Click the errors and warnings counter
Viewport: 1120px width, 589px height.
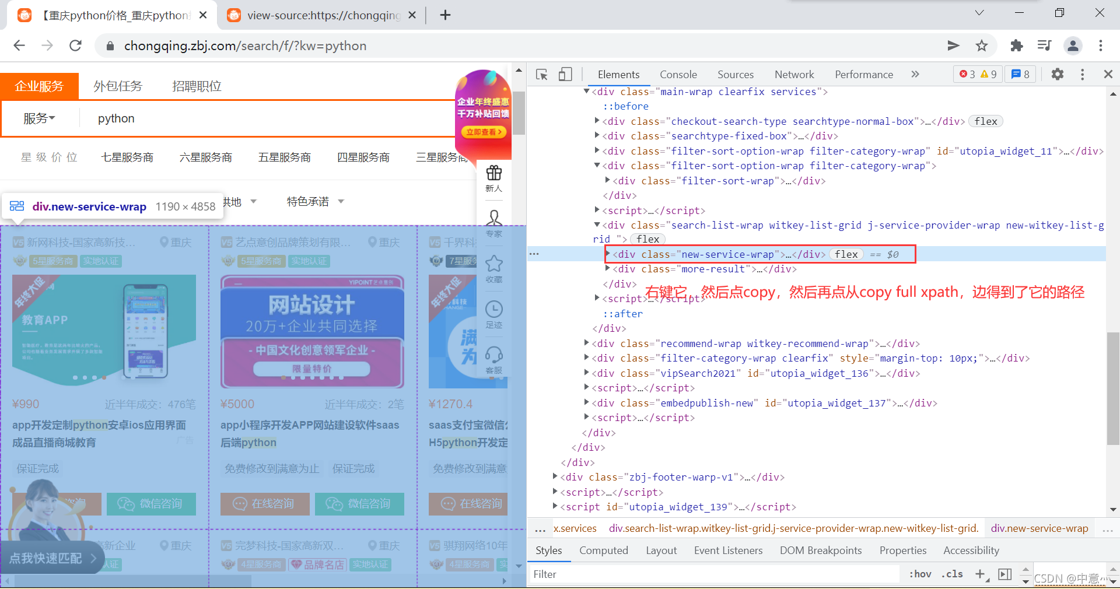click(x=978, y=74)
